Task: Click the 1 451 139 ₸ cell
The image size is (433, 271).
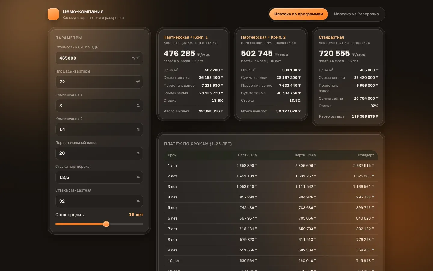Action: [x=247, y=176]
